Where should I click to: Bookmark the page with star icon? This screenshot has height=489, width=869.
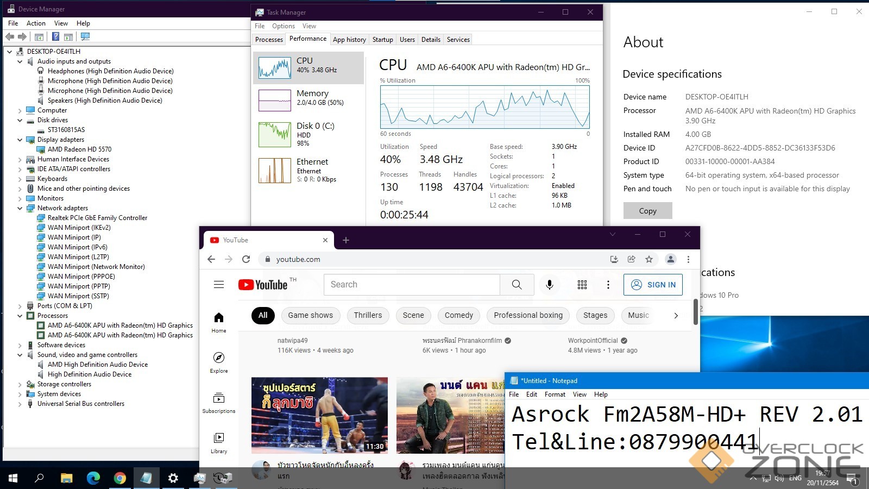coord(648,259)
